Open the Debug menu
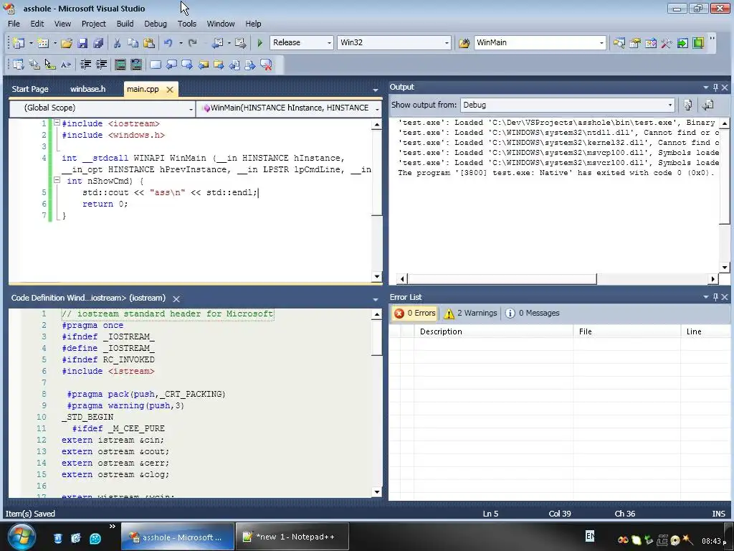Viewport: 734px width, 551px height. pyautogui.click(x=156, y=24)
